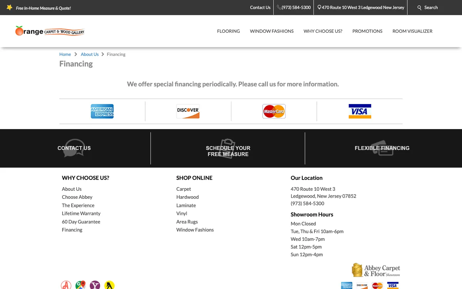Open Choose Abbey footer link
Screen dimensions: 462x289
click(77, 197)
